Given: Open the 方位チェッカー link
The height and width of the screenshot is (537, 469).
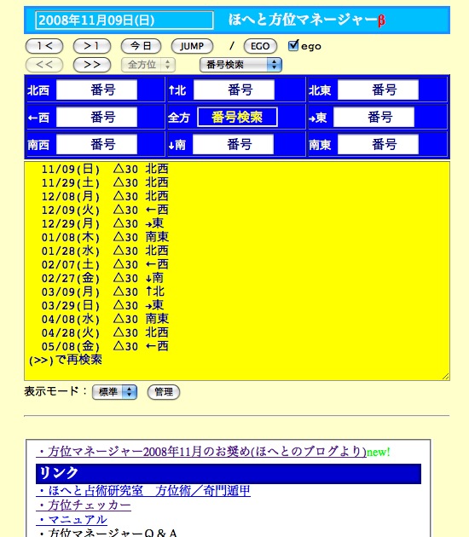Looking at the screenshot, I should coord(84,505).
